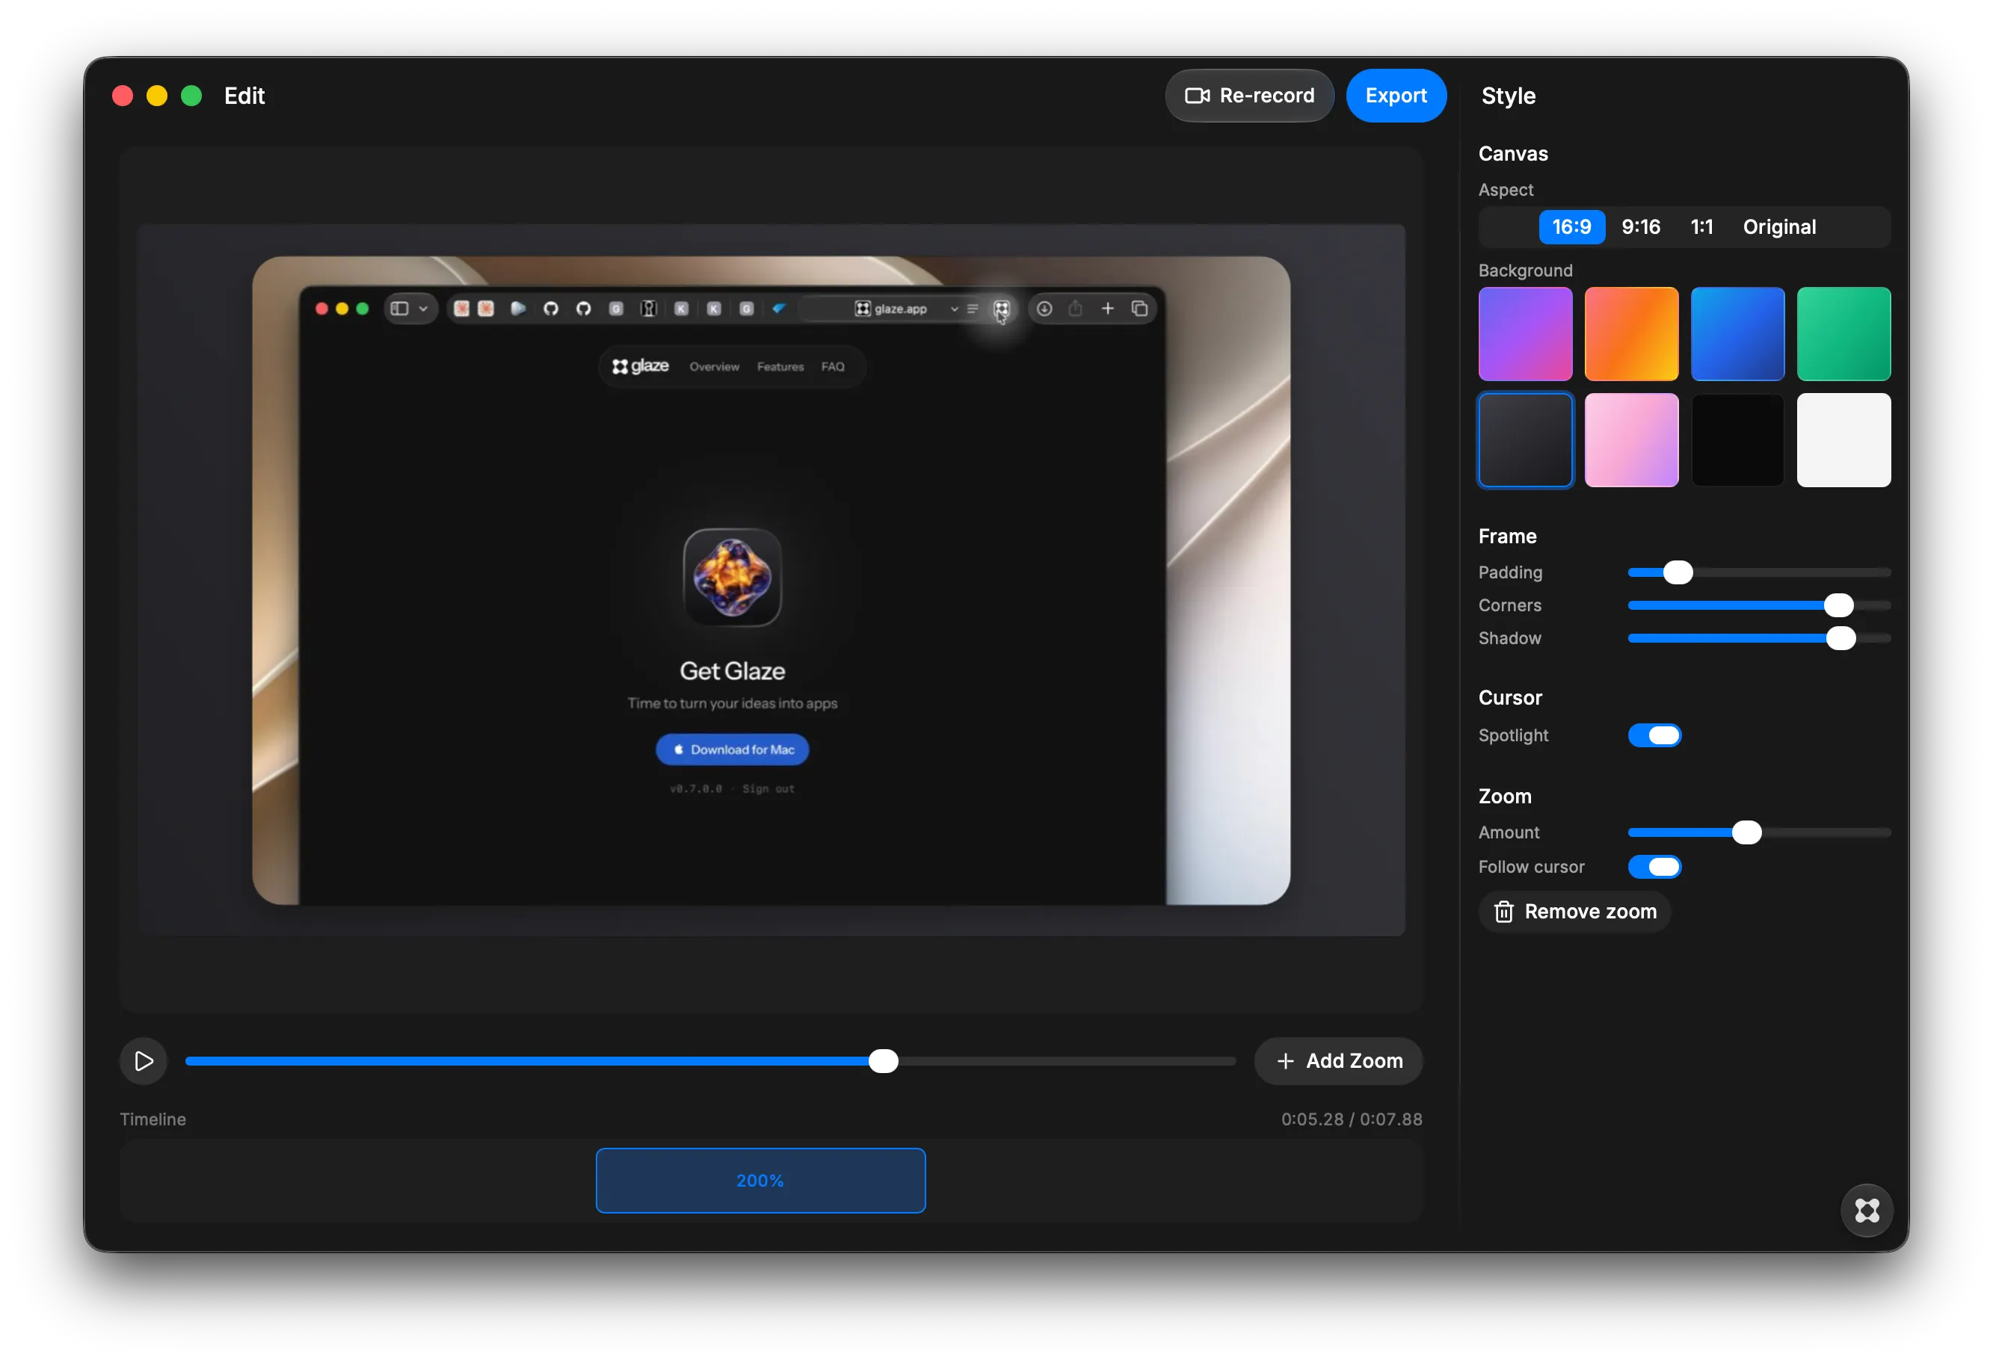Image resolution: width=1993 pixels, height=1363 pixels.
Task: Click the green fullscreen window button
Action: 191,95
